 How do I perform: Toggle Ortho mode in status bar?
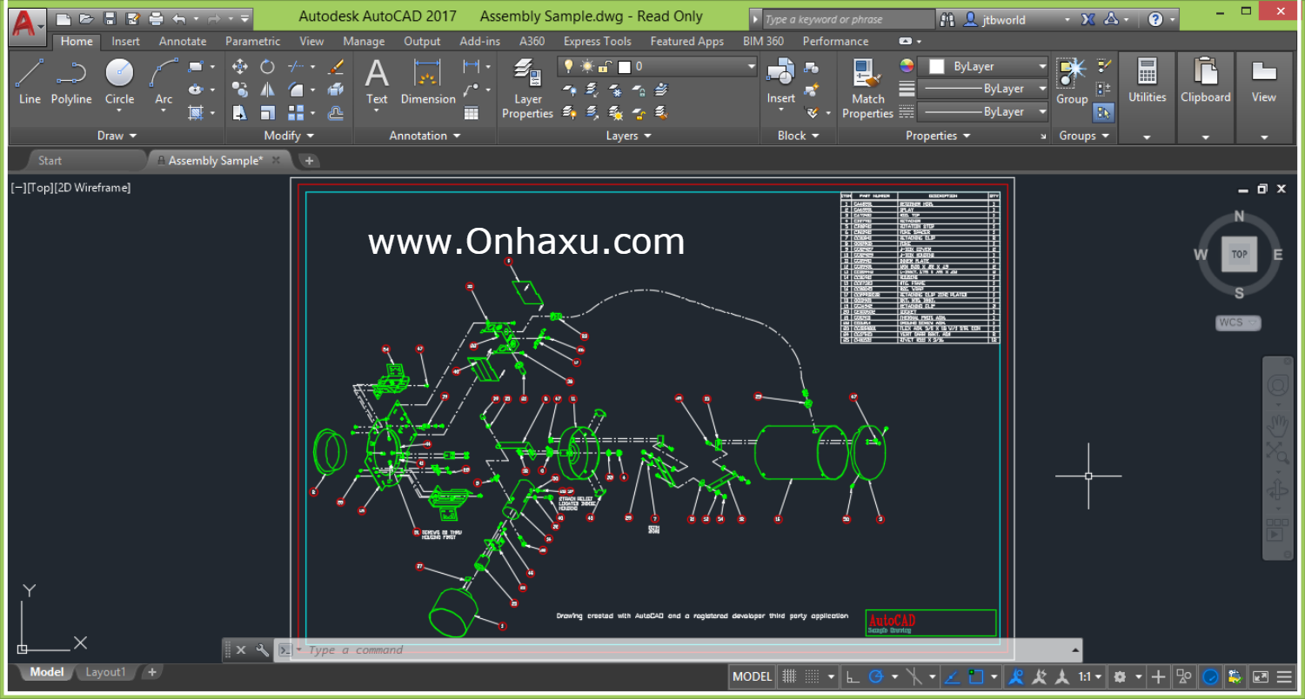click(853, 676)
